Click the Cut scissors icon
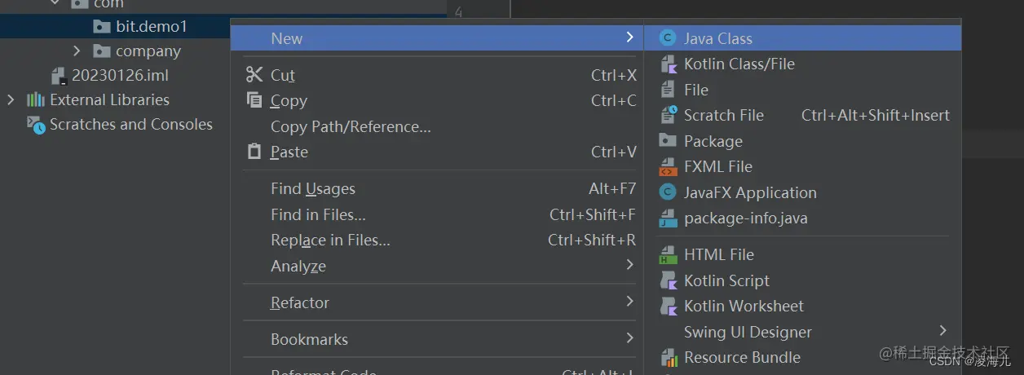Image resolution: width=1024 pixels, height=375 pixels. [254, 75]
